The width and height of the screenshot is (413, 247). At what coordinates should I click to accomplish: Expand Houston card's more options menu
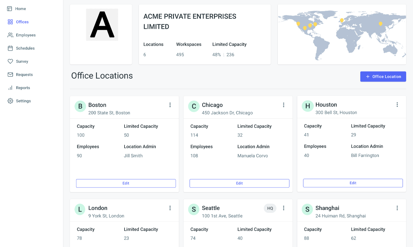pos(397,105)
